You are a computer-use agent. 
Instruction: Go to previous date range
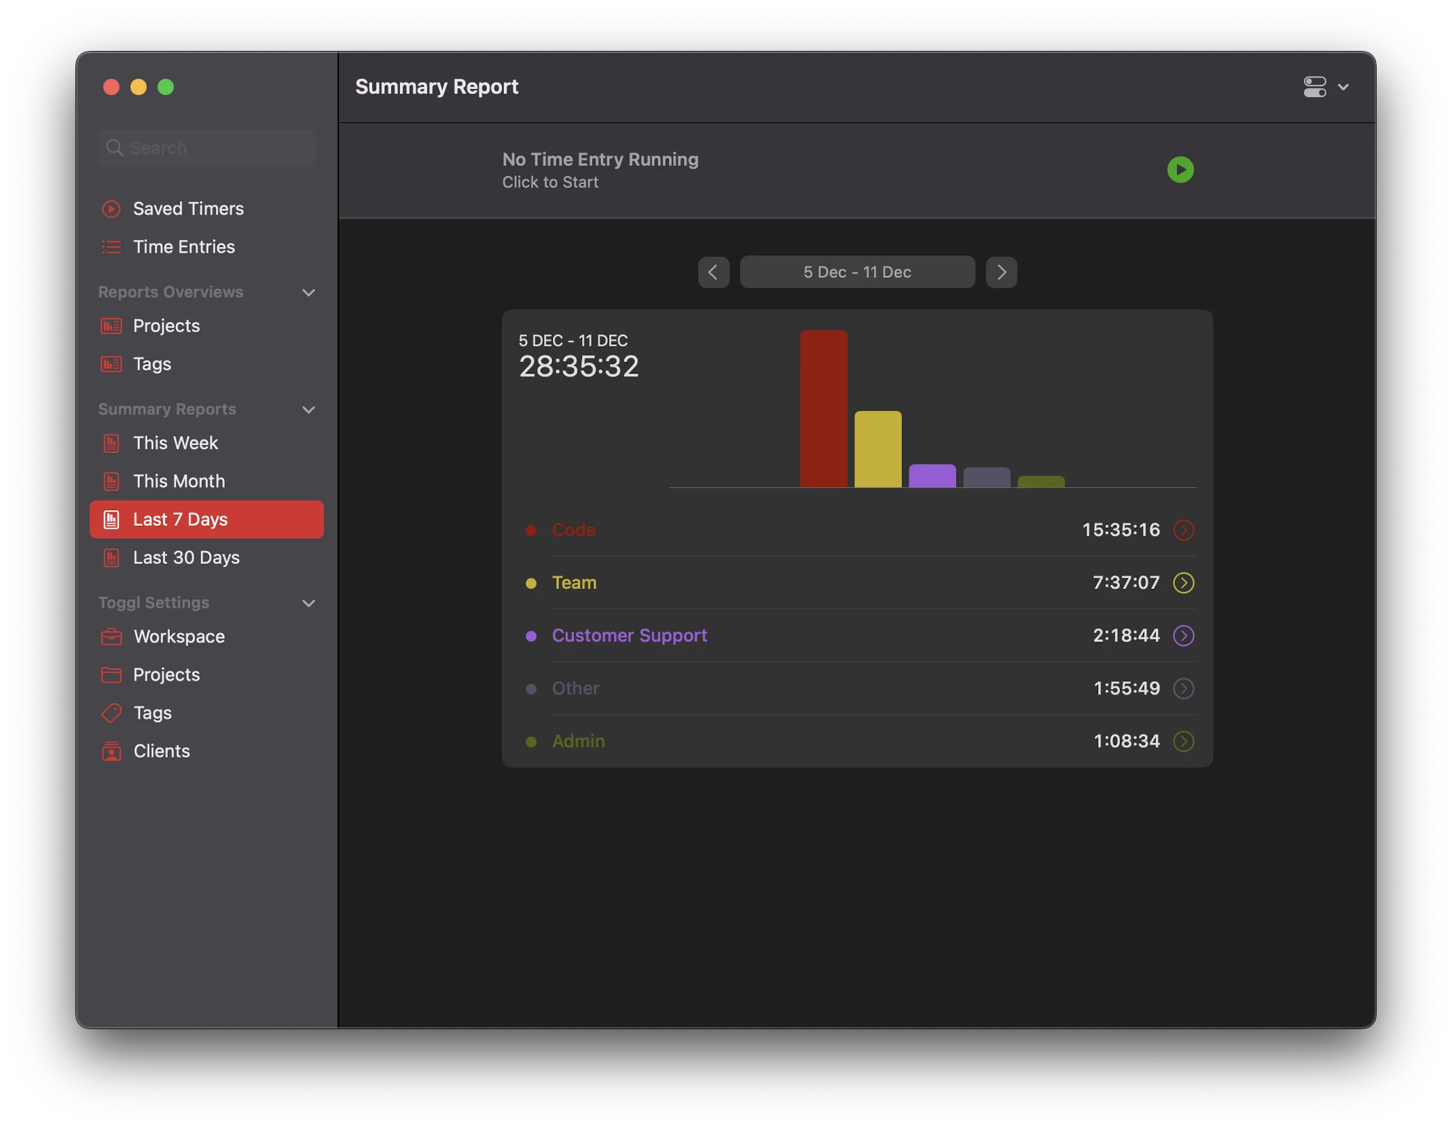coord(713,272)
